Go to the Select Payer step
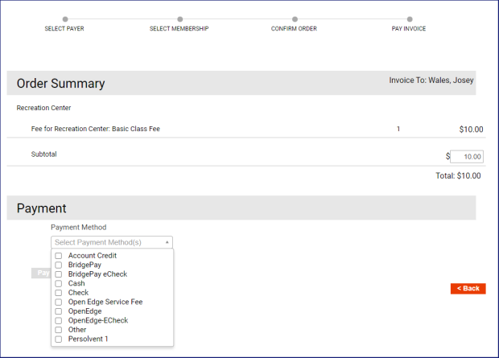The height and width of the screenshot is (358, 499). 64,19
